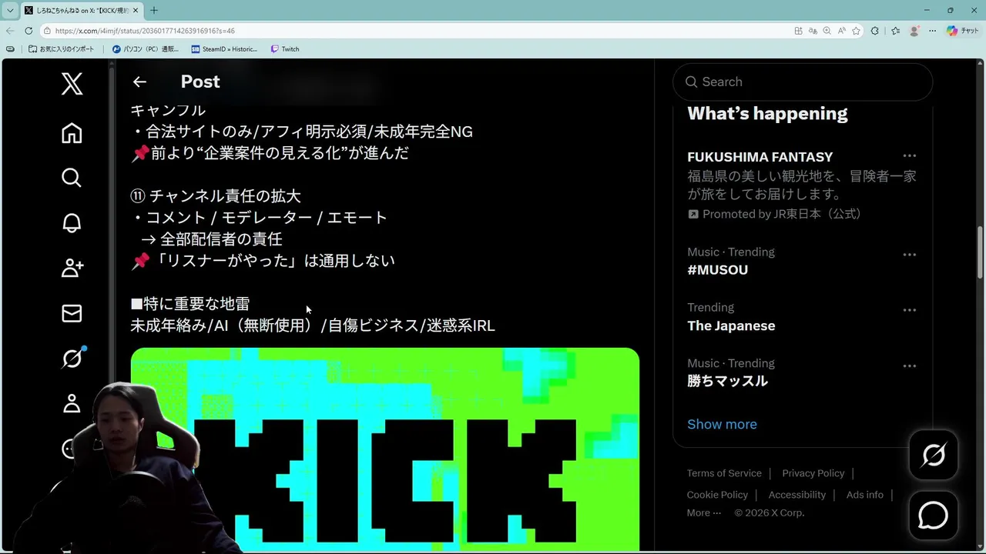Open the floating Grok button
986x554 pixels.
(933, 456)
